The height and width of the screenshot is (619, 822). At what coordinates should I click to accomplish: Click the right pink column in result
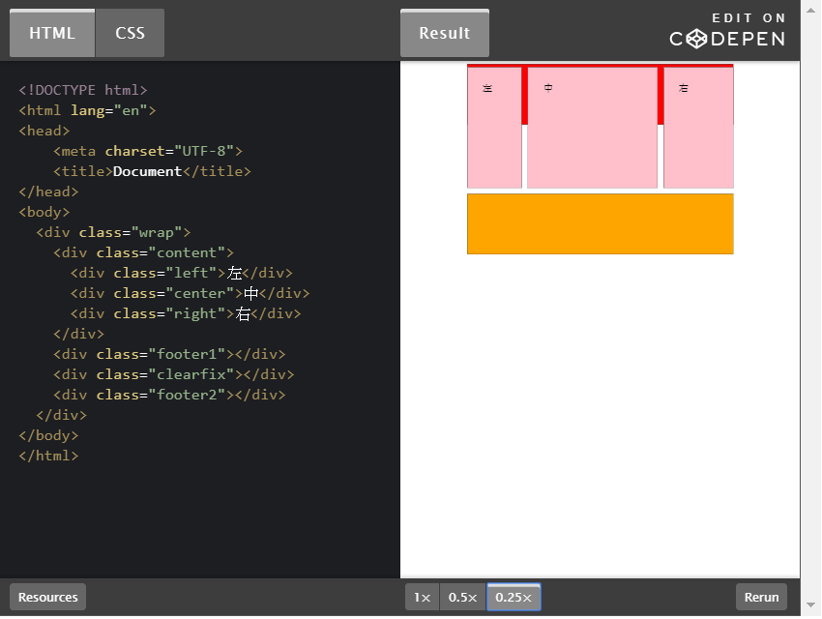coord(698,128)
